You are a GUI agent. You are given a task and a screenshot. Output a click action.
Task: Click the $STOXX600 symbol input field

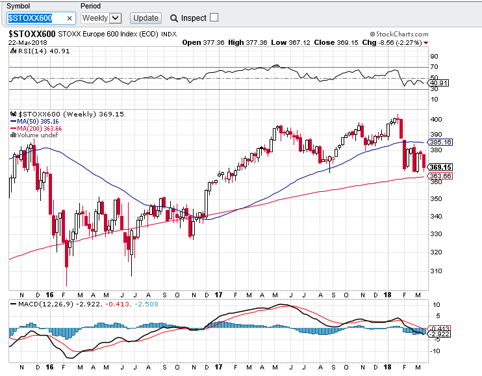pyautogui.click(x=41, y=18)
